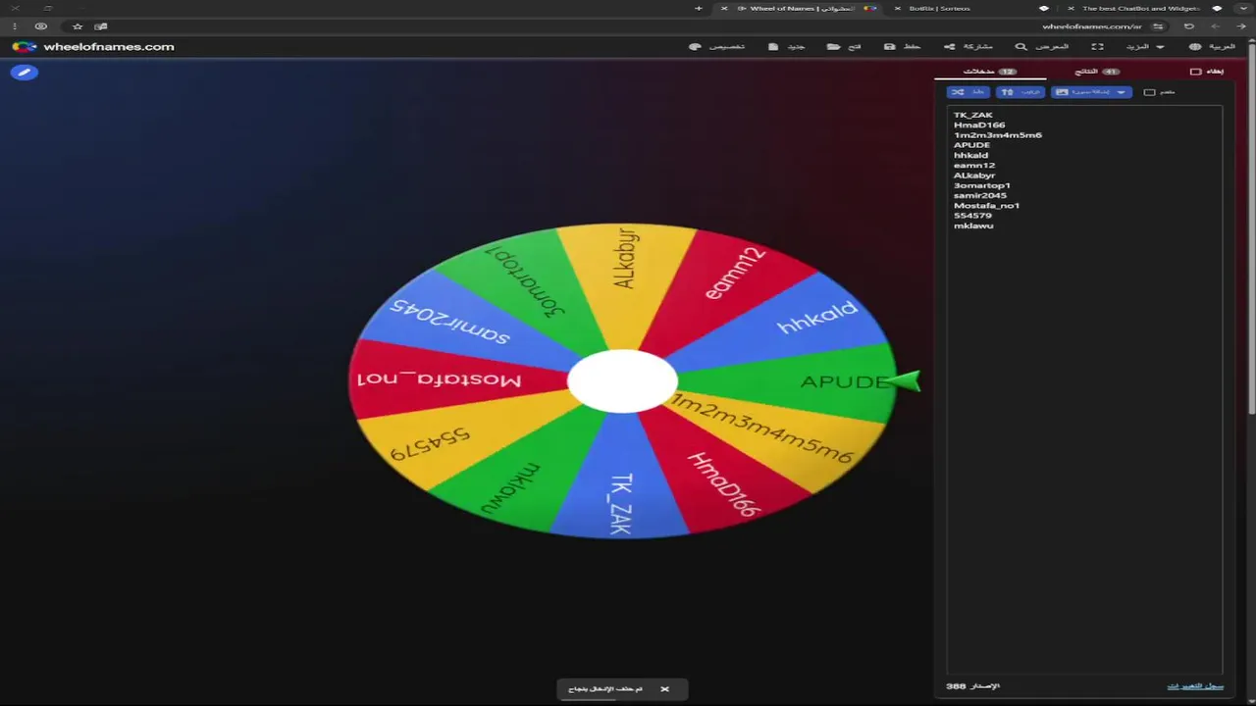1256x706 pixels.
Task: Reload page with the refresh icon
Action: pos(1189,26)
